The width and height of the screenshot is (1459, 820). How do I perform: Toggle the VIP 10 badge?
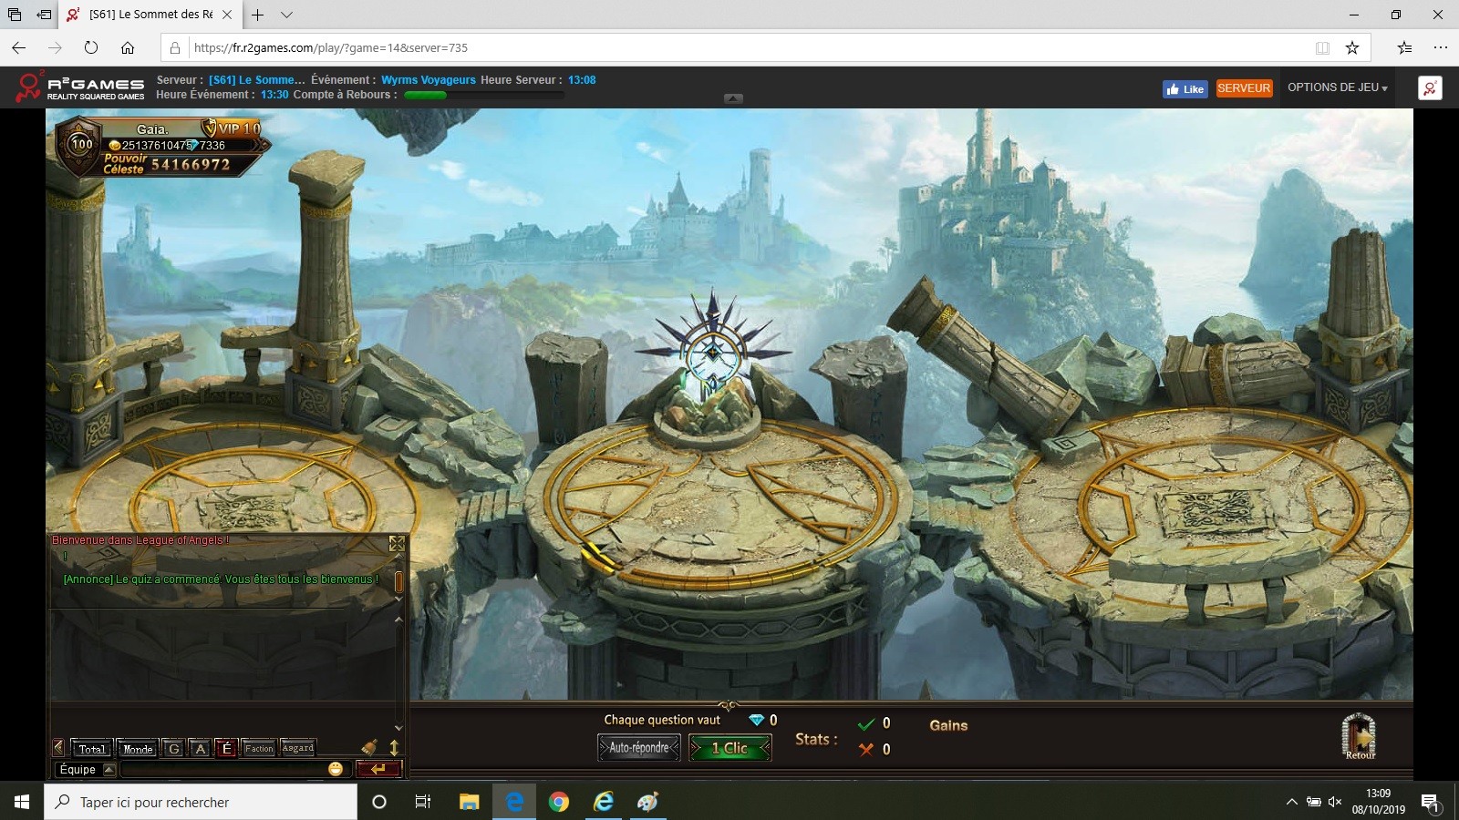coord(233,128)
